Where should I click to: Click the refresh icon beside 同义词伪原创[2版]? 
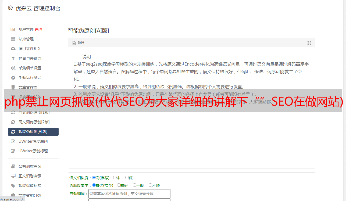pos(13,122)
